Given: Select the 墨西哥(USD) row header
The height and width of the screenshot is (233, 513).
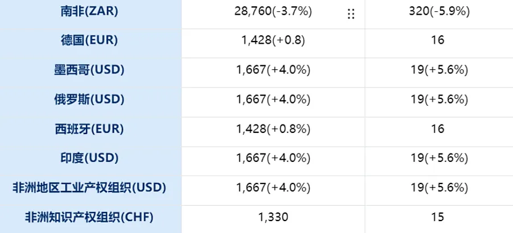Looking at the screenshot, I should [x=91, y=70].
